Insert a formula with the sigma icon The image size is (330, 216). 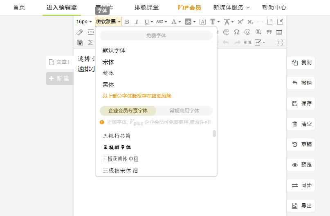[x=90, y=43]
